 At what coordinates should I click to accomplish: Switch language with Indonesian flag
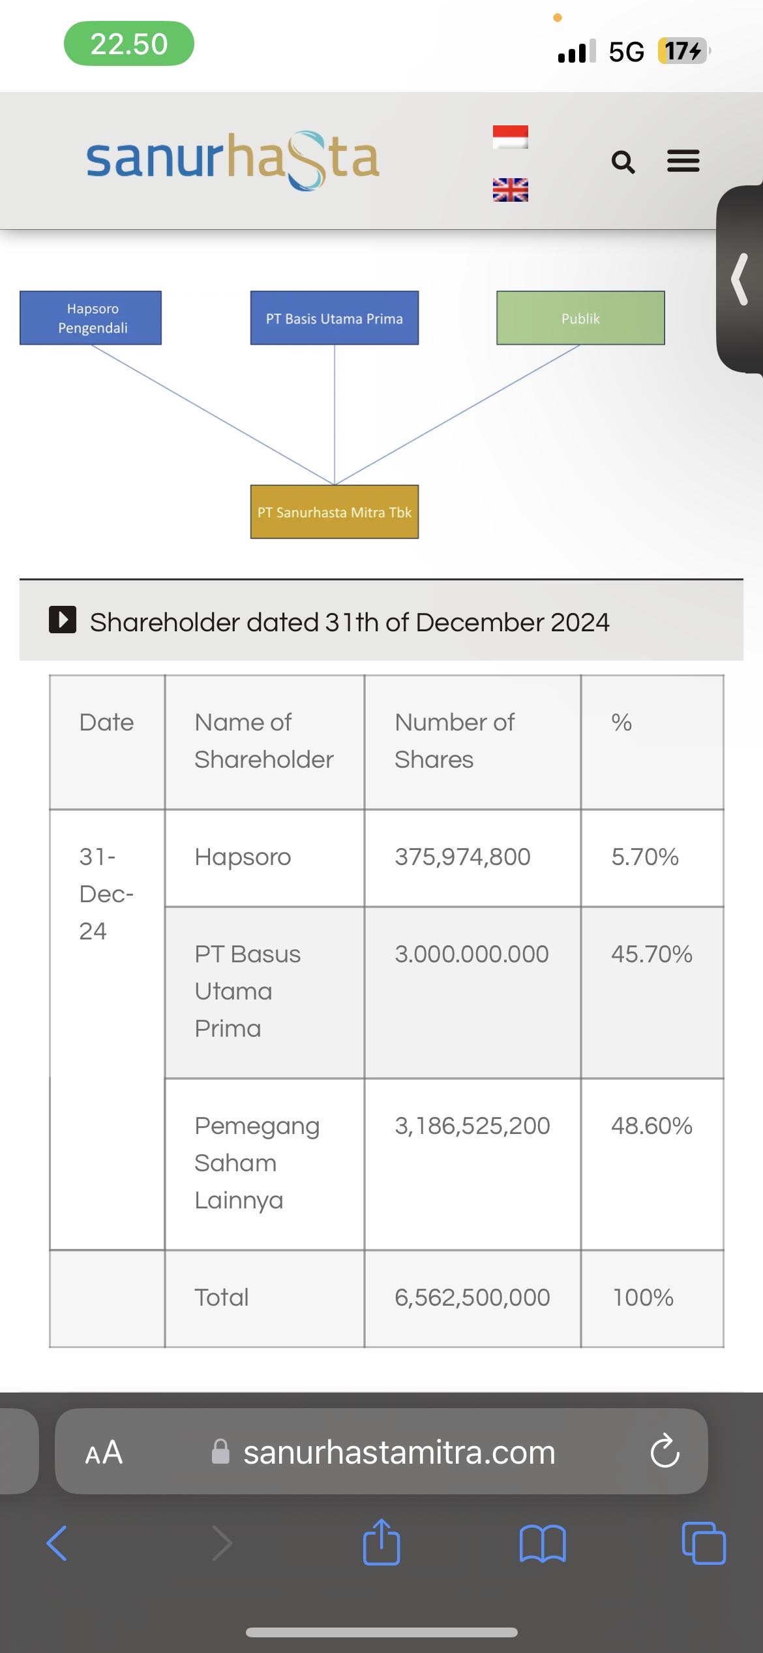[x=510, y=137]
